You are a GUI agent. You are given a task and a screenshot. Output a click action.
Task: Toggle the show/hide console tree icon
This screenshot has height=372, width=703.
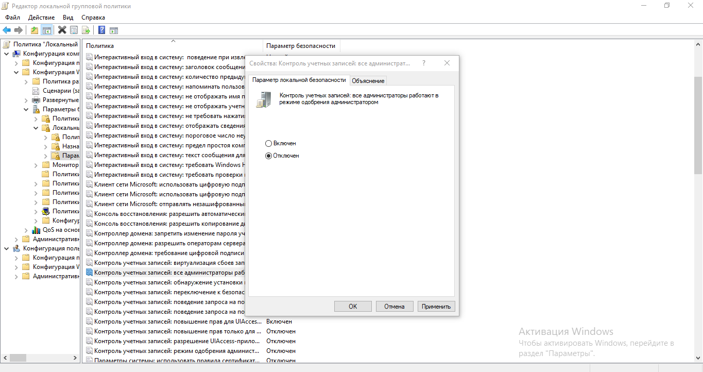[47, 30]
